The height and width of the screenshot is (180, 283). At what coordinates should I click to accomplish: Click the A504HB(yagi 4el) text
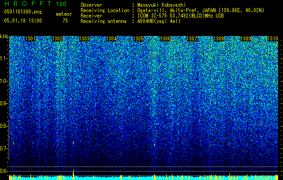[x=159, y=21]
